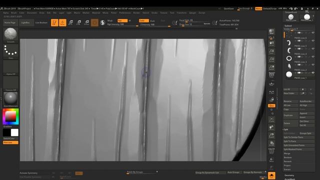This screenshot has width=320, height=180.
Task: Click the Gizmo 3D round icon
Action: coord(94,22)
